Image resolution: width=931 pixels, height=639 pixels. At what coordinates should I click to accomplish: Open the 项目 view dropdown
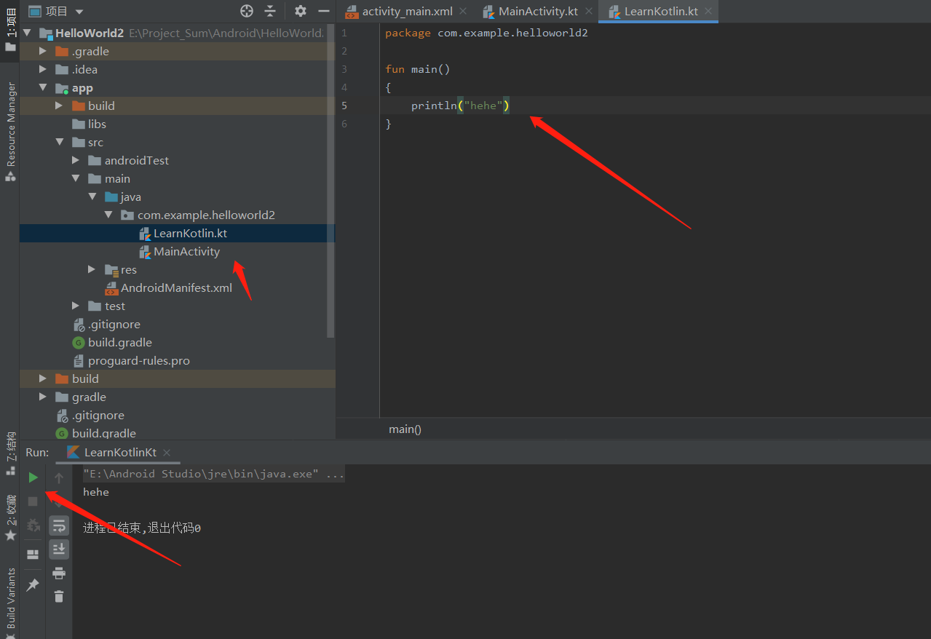coord(57,11)
